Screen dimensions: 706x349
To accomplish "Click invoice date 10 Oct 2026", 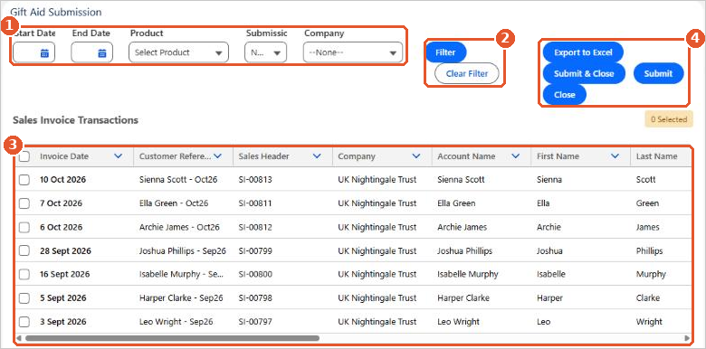I will 63,179.
